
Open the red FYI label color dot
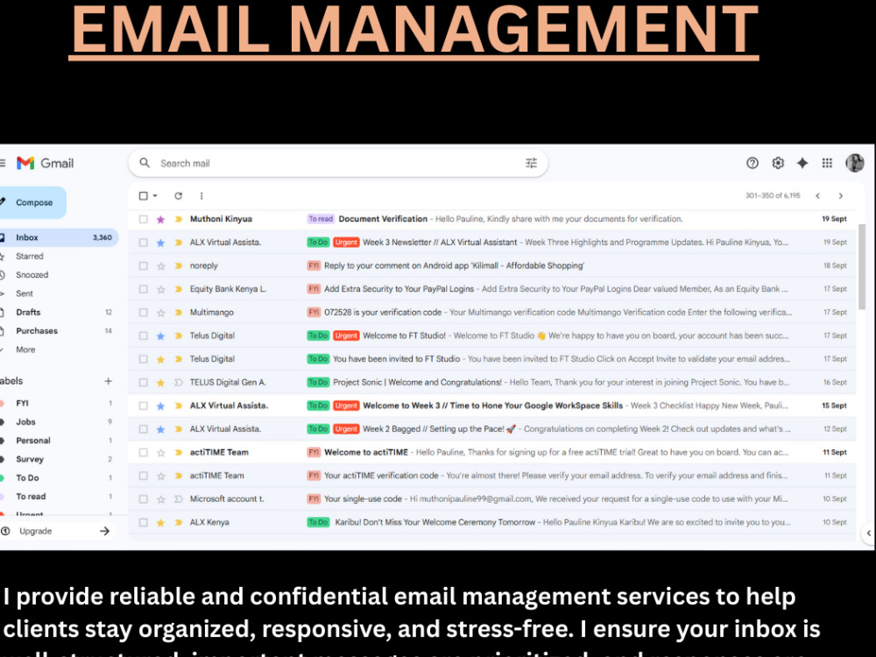point(3,403)
